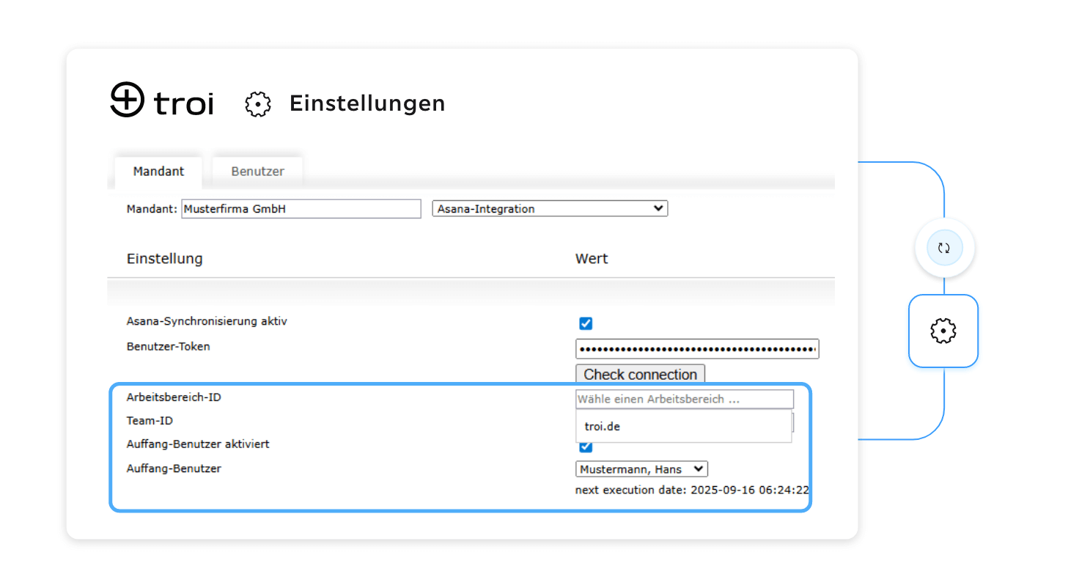Focus the Benutzer-Token password field
The height and width of the screenshot is (588, 1079).
[x=696, y=349]
